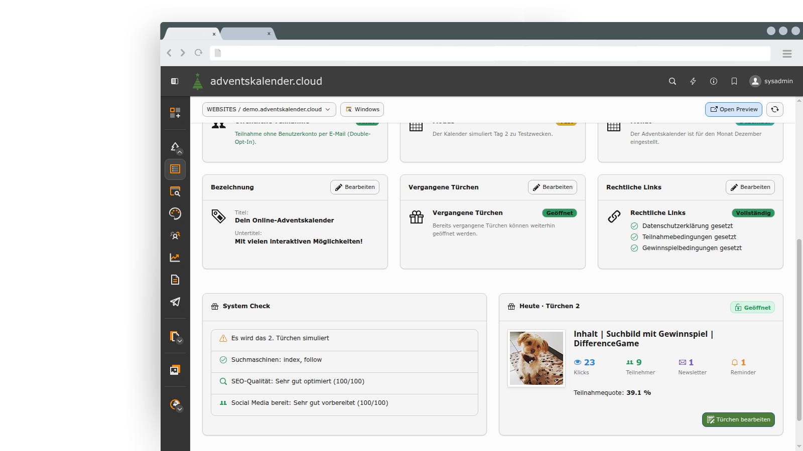Click the Suchbild dog thumbnail image

pos(537,358)
